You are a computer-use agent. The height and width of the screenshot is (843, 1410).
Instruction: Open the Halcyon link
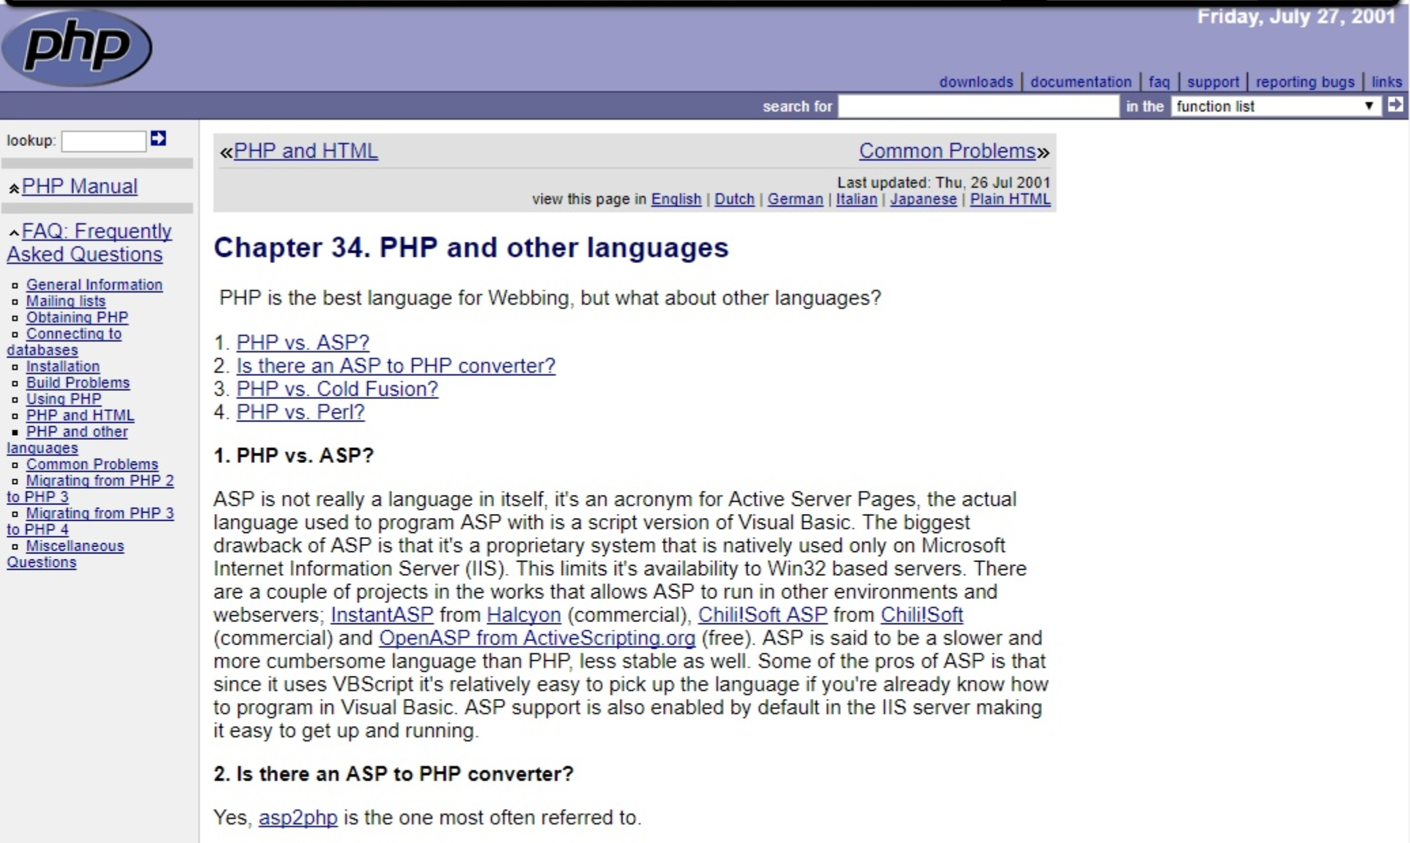click(x=523, y=615)
